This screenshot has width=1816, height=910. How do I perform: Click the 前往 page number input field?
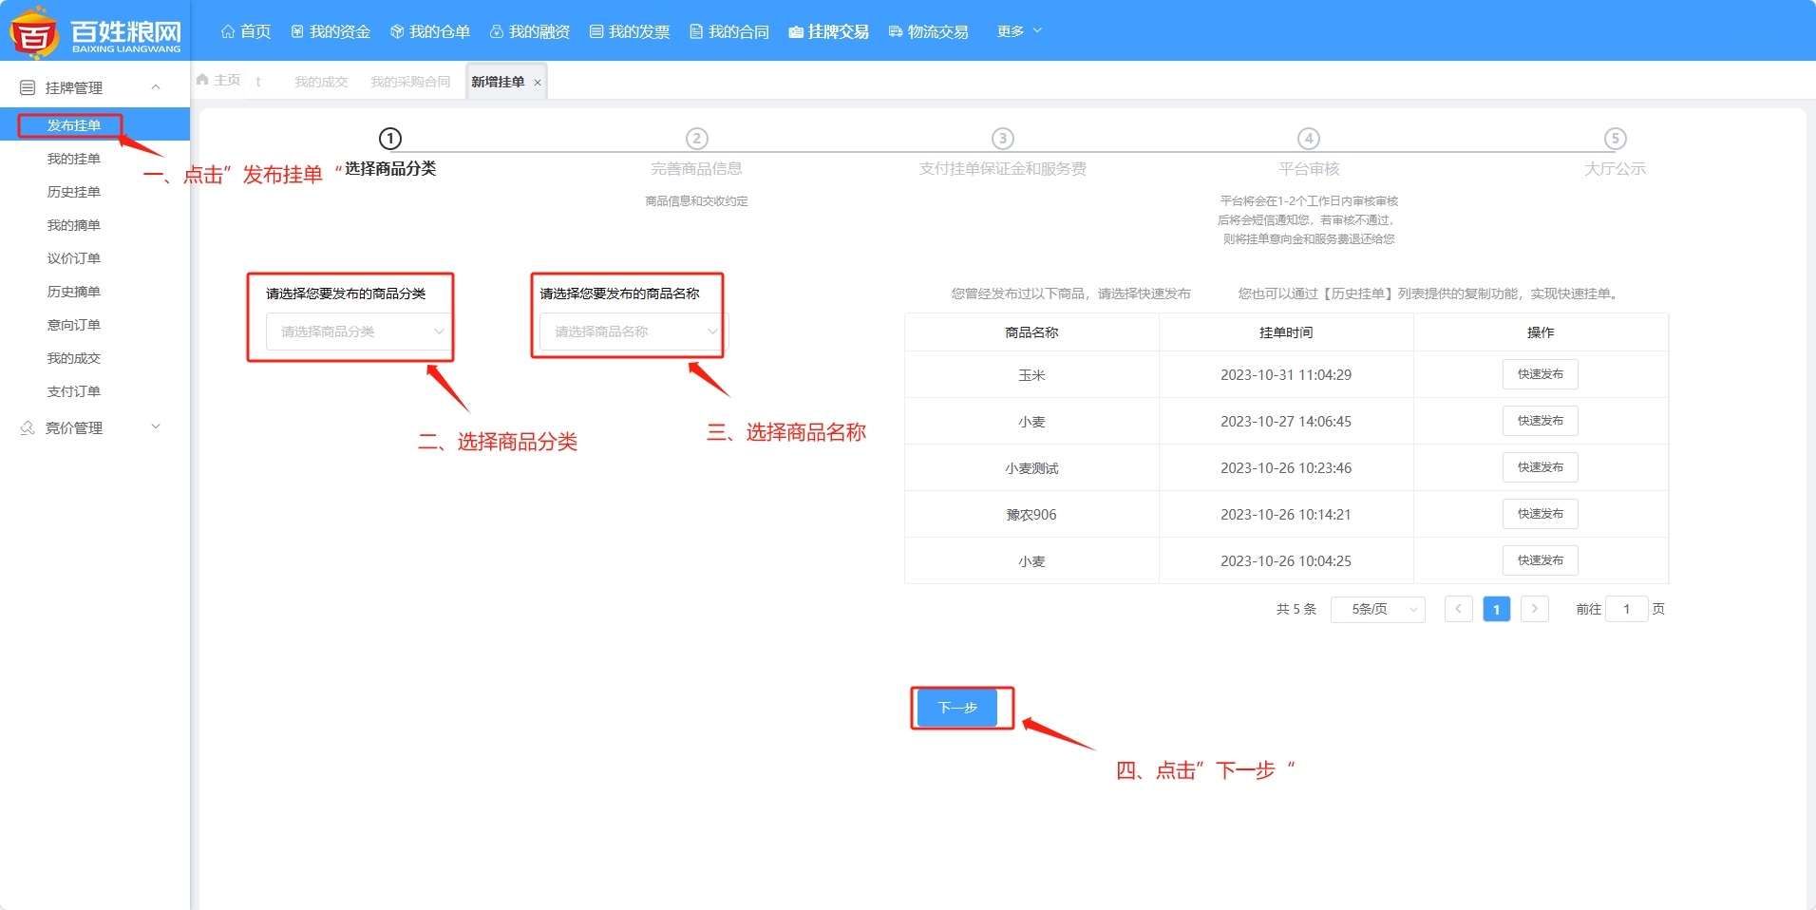click(1626, 609)
